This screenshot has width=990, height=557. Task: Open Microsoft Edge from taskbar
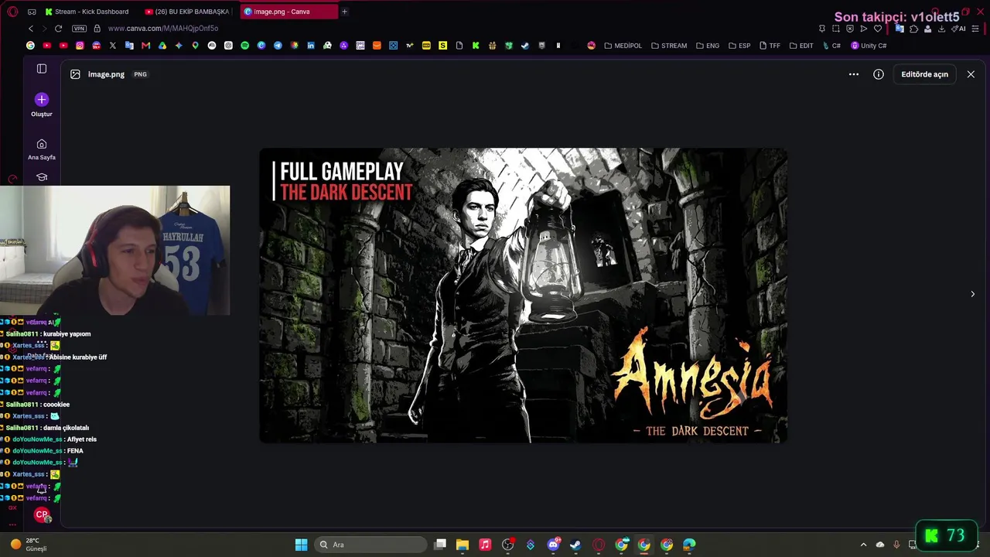point(689,545)
